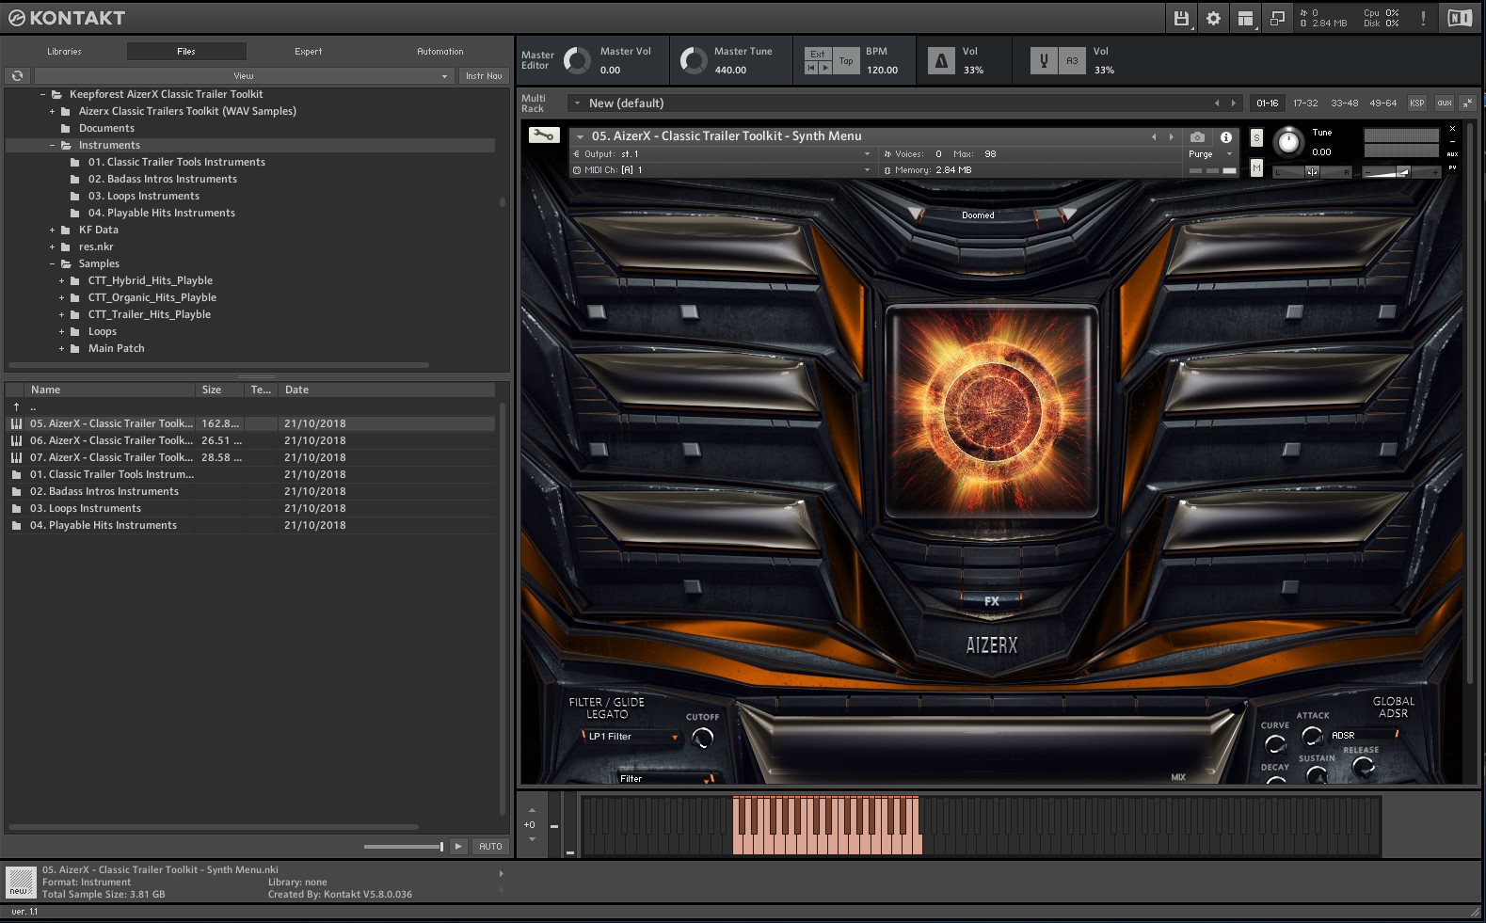Viewport: 1486px width, 923px height.
Task: Select rack page 33-48
Action: 1344,103
